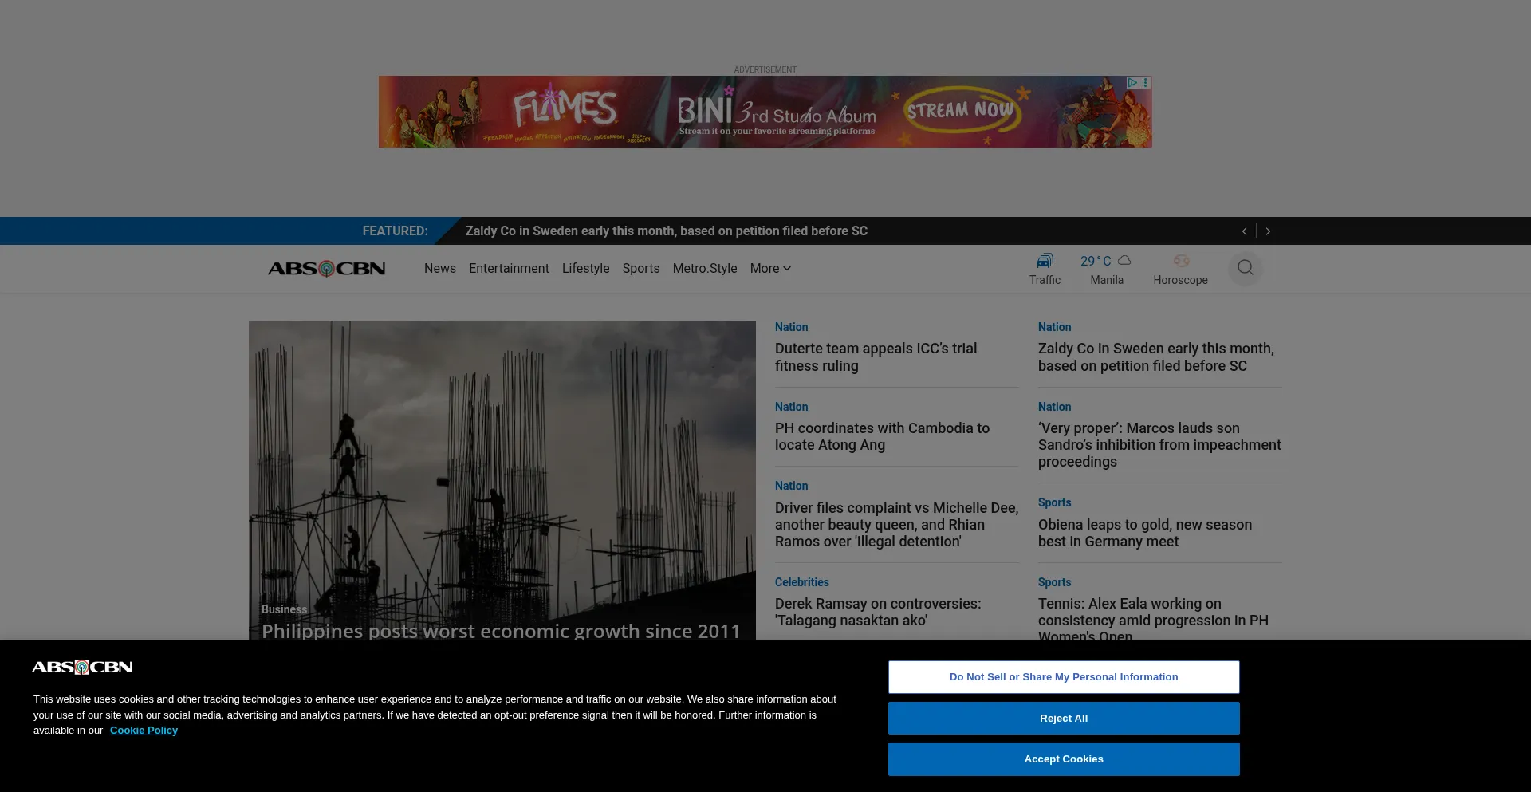Click the FEATURED: ticker label

click(395, 231)
